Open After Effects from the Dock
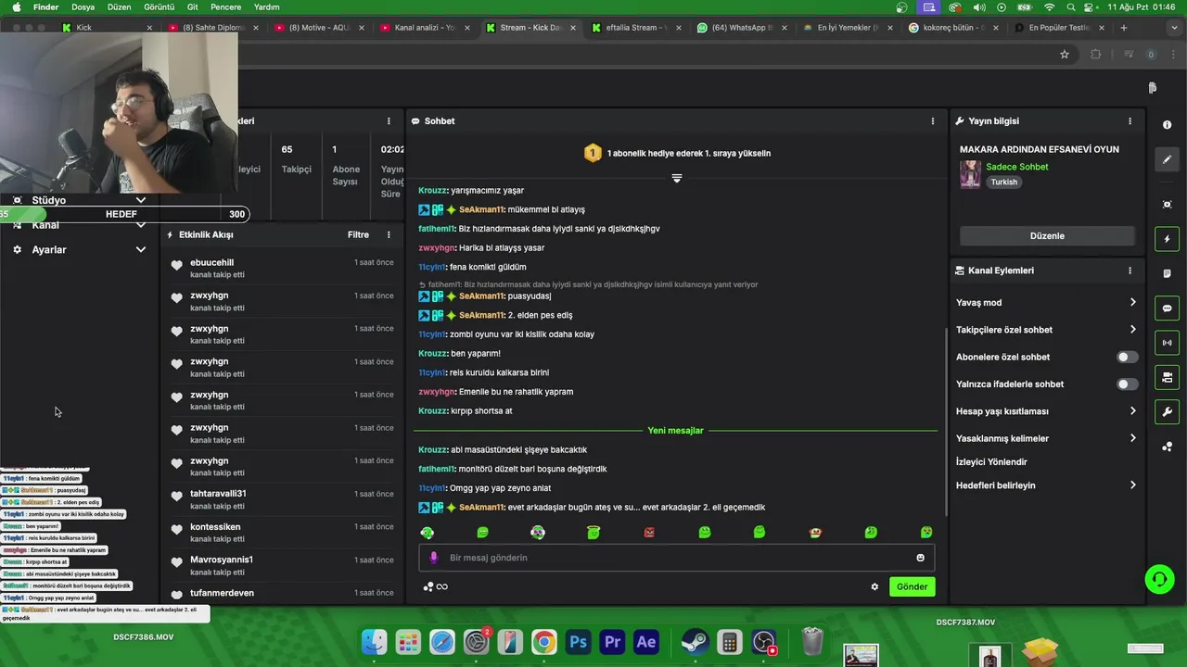The width and height of the screenshot is (1187, 667). [646, 642]
